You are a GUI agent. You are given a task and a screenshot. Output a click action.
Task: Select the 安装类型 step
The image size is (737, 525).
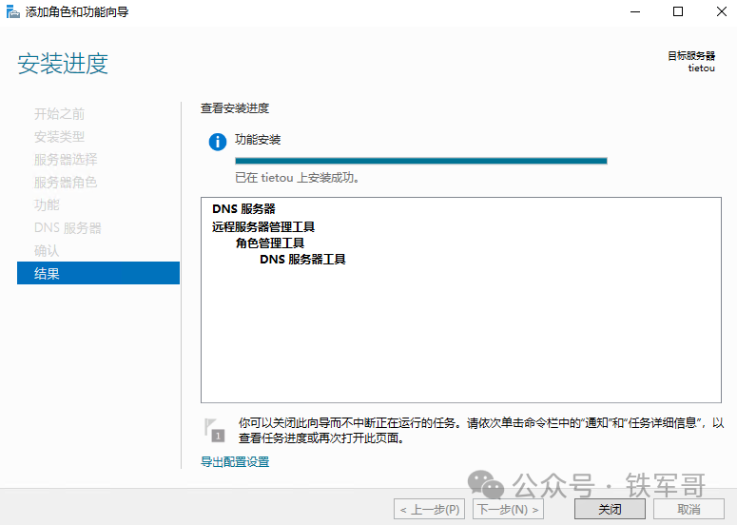(x=59, y=137)
